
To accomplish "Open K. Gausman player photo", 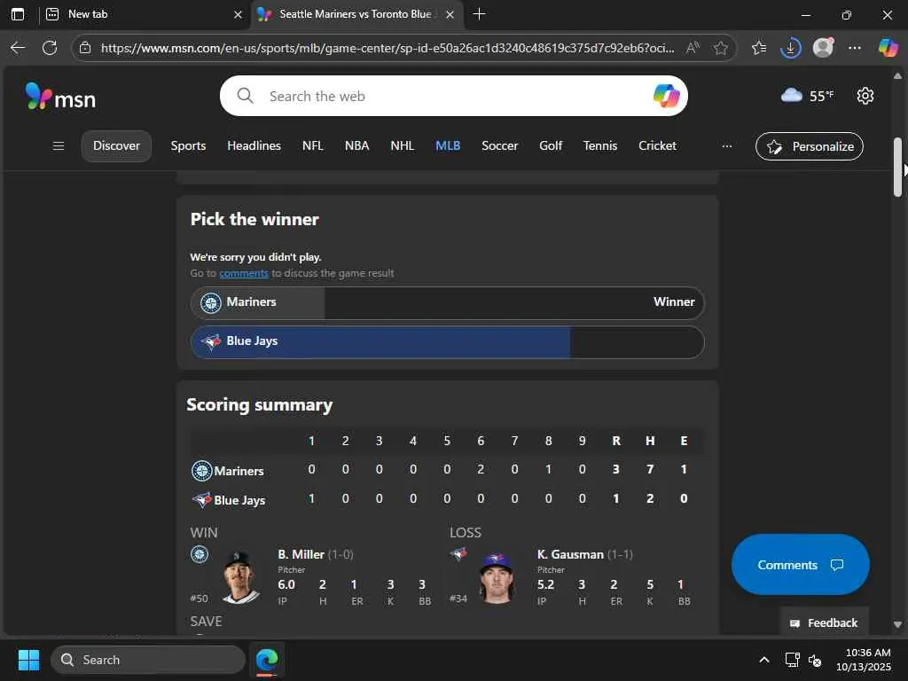I will (497, 576).
